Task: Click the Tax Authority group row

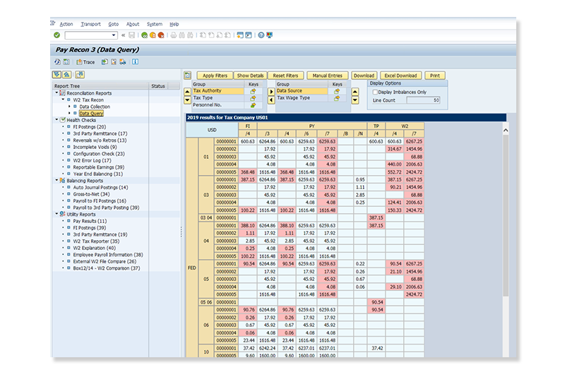Action: [x=218, y=91]
